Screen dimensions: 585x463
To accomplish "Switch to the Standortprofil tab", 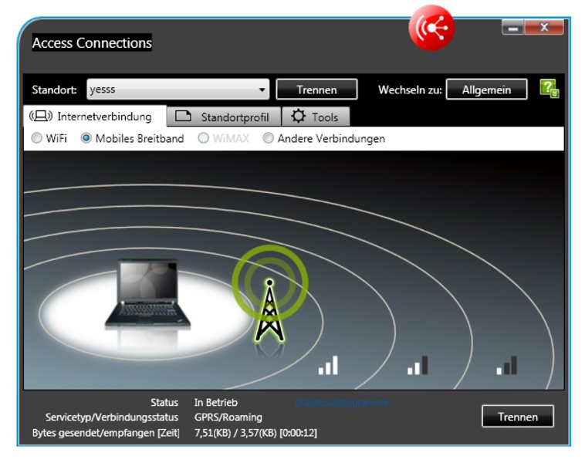I will tap(224, 117).
